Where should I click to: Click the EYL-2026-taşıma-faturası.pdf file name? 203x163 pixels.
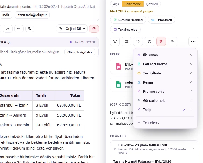tap(143, 145)
